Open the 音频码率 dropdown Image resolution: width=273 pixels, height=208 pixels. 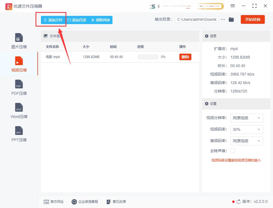click(x=247, y=141)
